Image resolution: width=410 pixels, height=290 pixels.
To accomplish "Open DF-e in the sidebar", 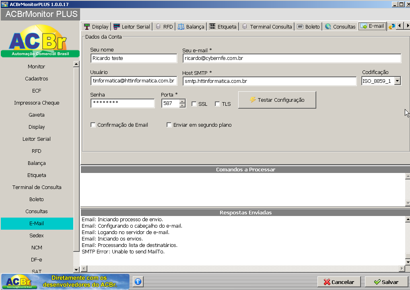I will (x=37, y=260).
